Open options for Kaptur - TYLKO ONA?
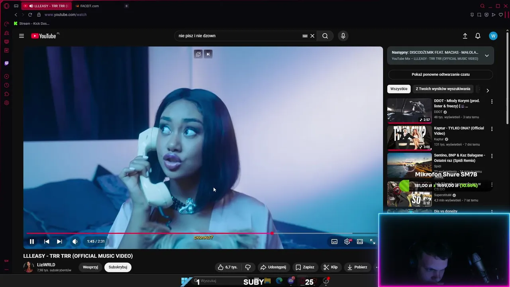The image size is (510, 287). click(x=492, y=129)
